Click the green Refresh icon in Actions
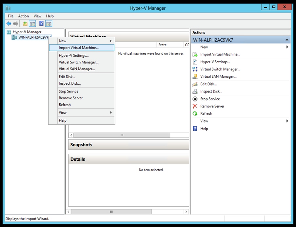The height and width of the screenshot is (227, 296). [195, 113]
